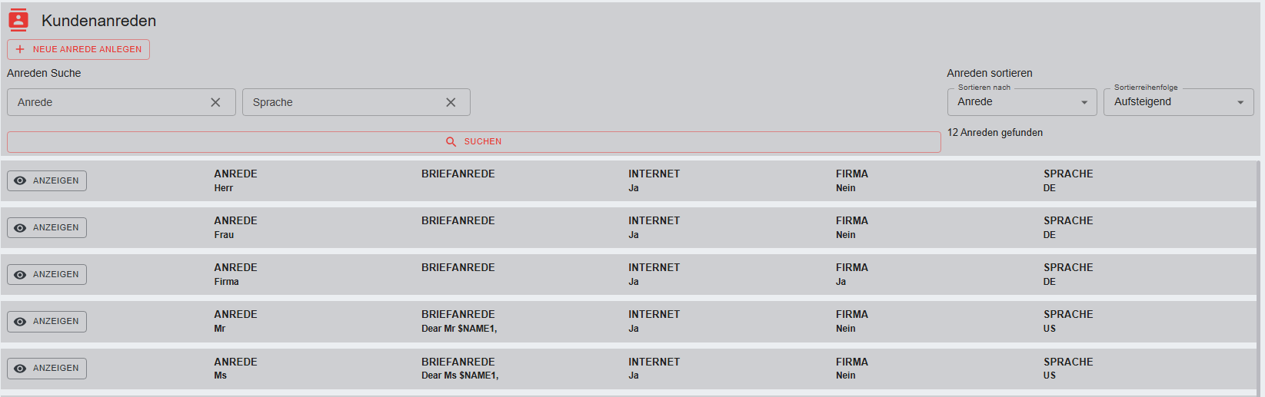
Task: Click the Kundenanreden contact icon
Action: click(x=18, y=20)
